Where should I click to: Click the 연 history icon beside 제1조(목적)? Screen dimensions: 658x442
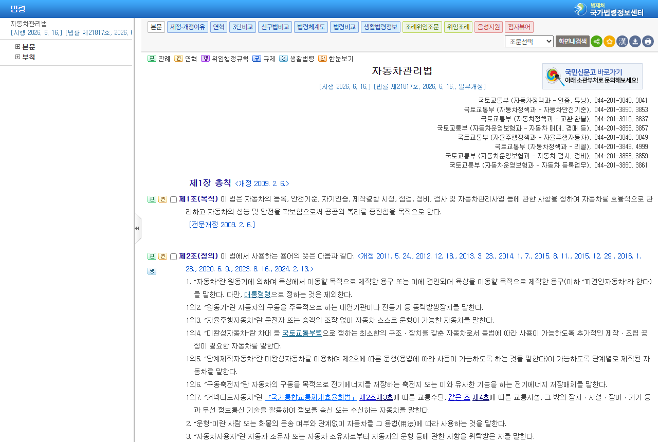click(x=162, y=199)
